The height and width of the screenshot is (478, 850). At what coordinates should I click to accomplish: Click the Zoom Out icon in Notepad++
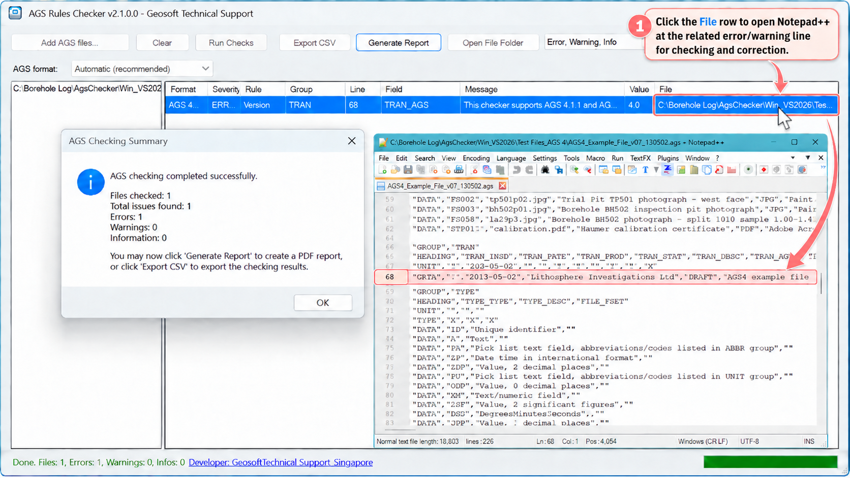[x=588, y=170]
